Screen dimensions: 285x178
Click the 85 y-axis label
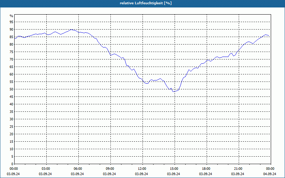(11, 37)
